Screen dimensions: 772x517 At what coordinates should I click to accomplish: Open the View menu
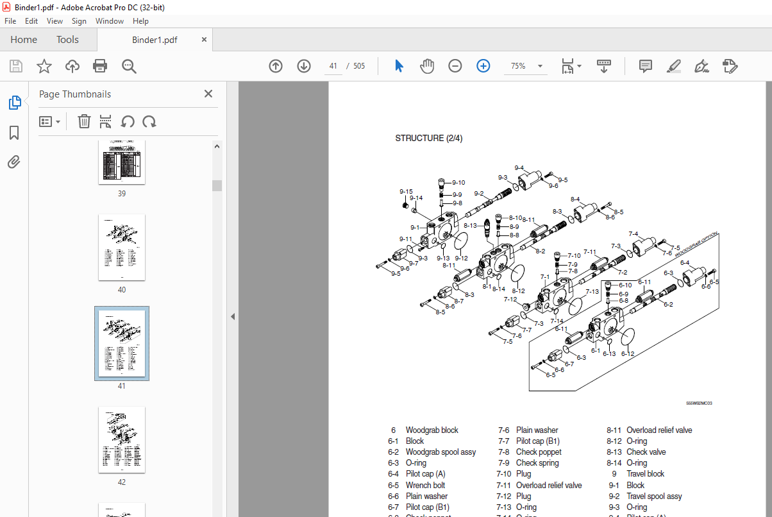(x=55, y=21)
